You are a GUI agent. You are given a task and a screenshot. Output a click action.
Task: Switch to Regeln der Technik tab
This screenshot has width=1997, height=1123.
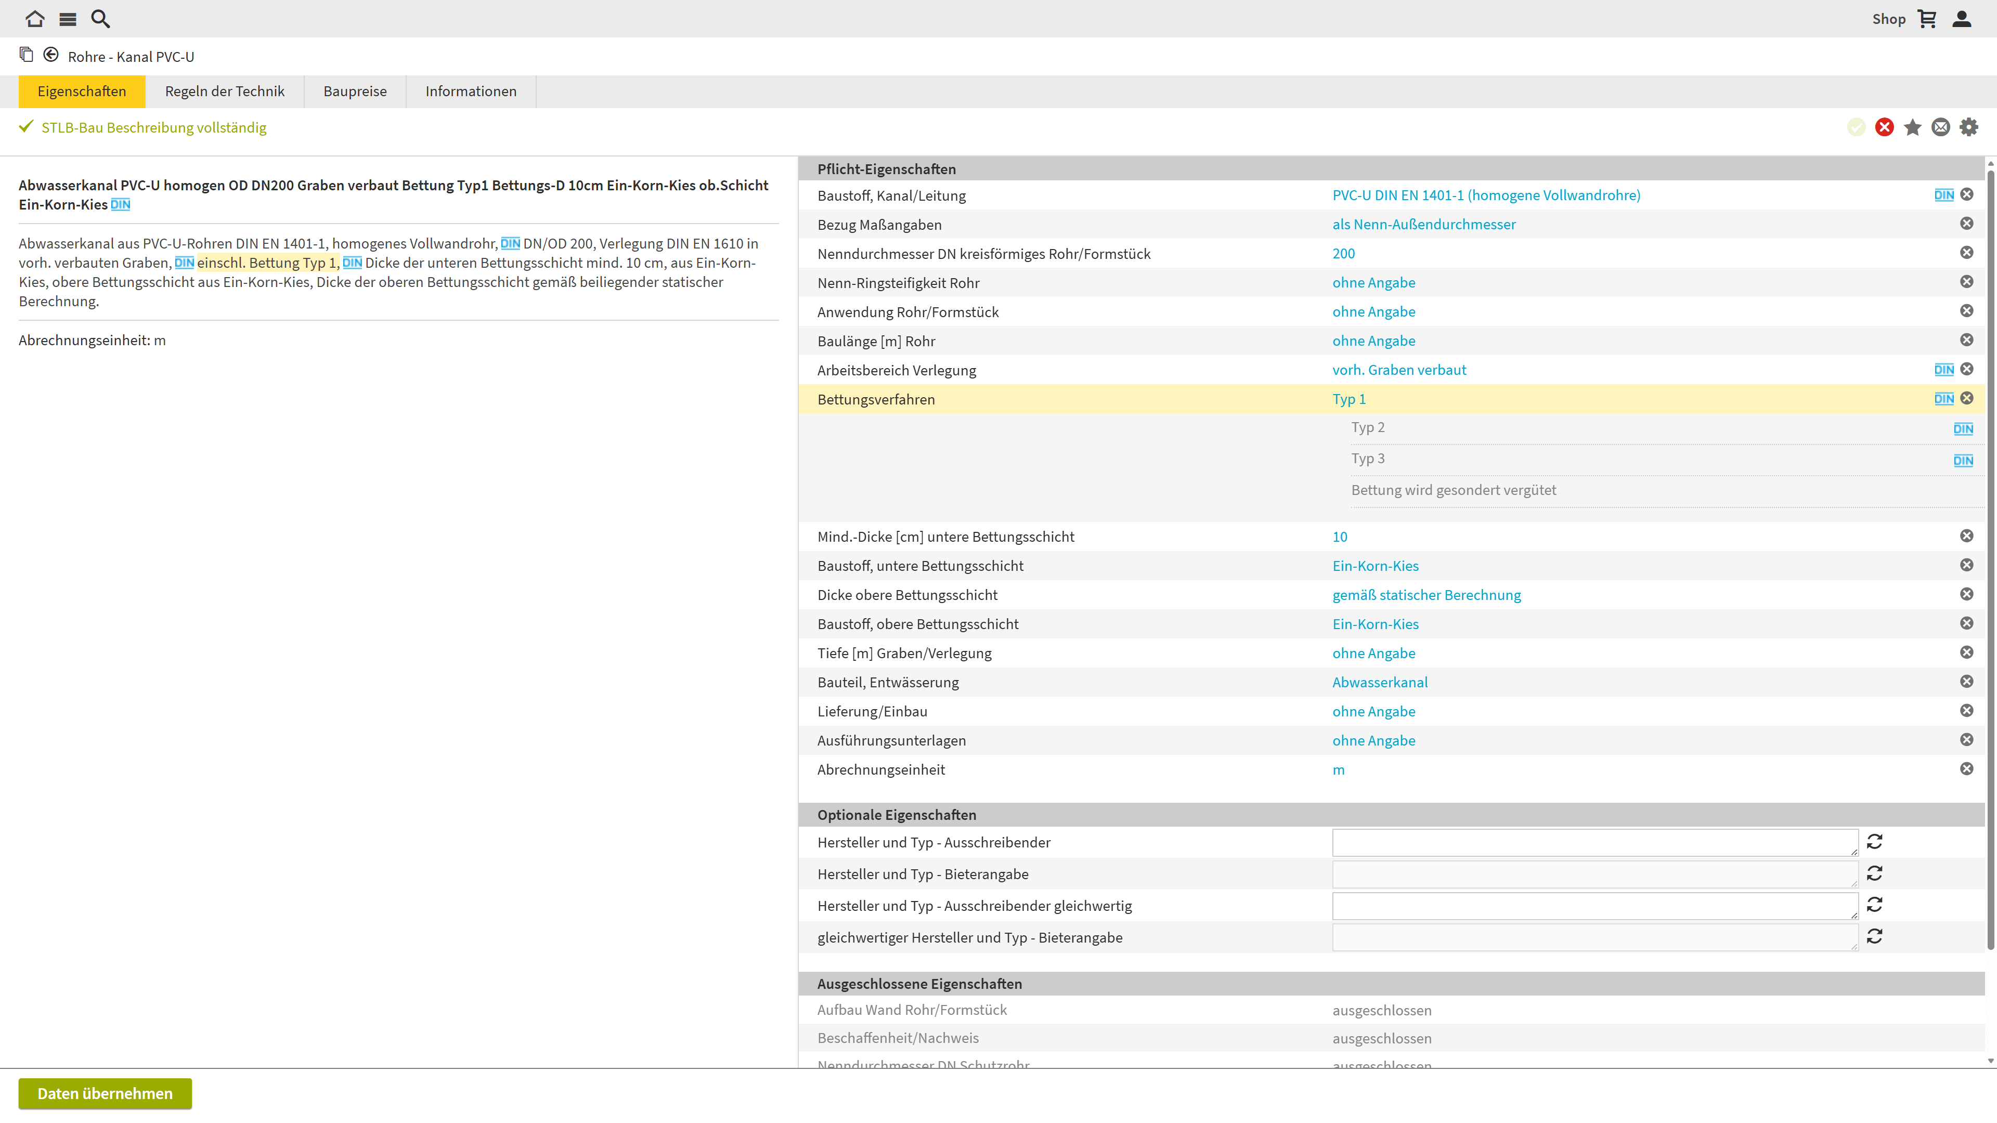[x=225, y=92]
